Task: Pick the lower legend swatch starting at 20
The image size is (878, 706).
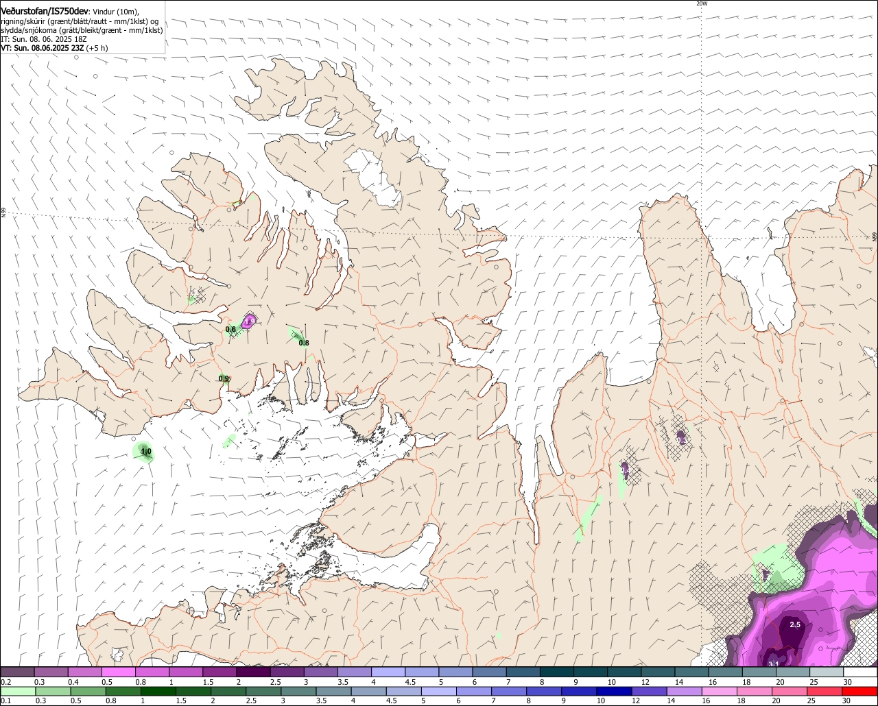Action: (x=790, y=691)
